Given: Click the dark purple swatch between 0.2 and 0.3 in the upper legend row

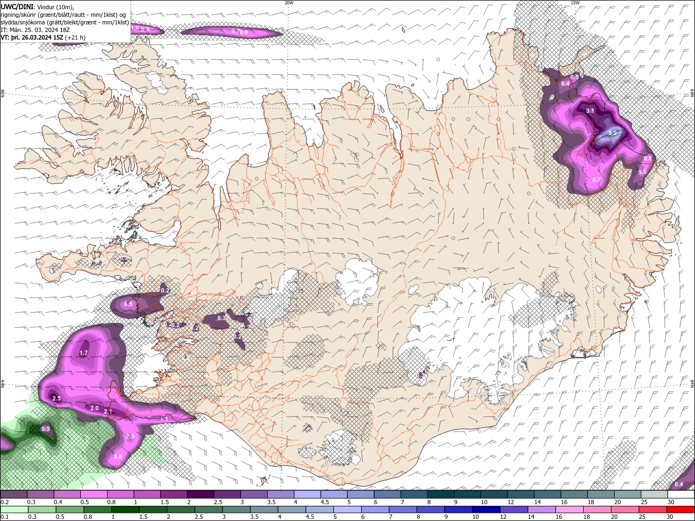Looking at the screenshot, I should (x=14, y=494).
